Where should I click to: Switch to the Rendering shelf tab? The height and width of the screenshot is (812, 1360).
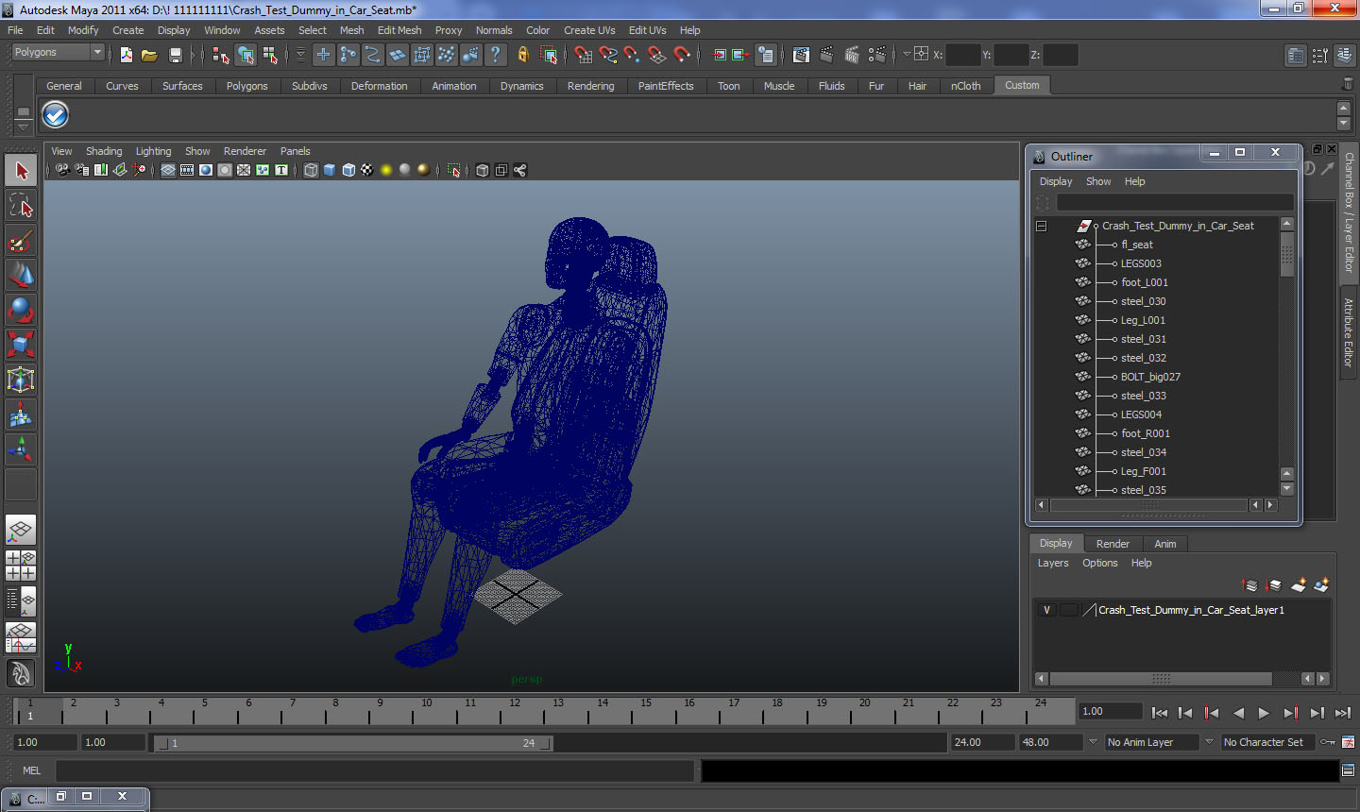coord(590,86)
